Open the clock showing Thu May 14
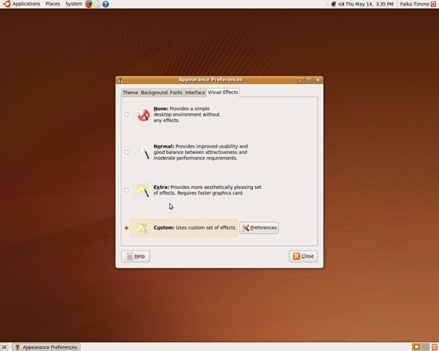Image resolution: width=439 pixels, height=351 pixels. click(370, 4)
